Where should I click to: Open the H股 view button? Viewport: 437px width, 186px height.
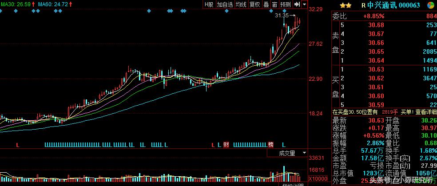point(209,4)
